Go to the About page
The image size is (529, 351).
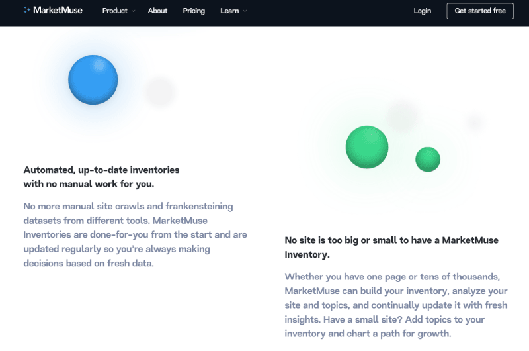pos(157,11)
